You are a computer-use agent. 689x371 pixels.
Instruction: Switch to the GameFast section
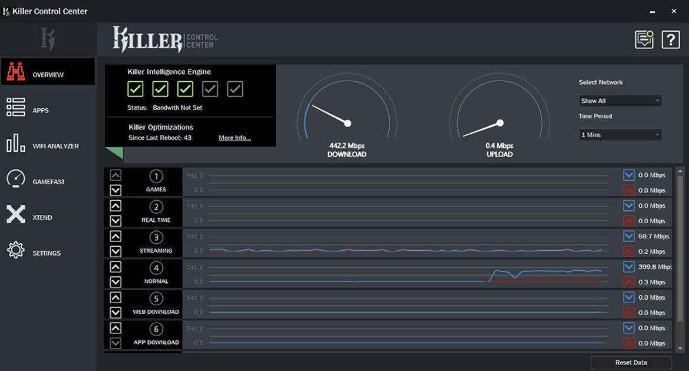tap(48, 178)
